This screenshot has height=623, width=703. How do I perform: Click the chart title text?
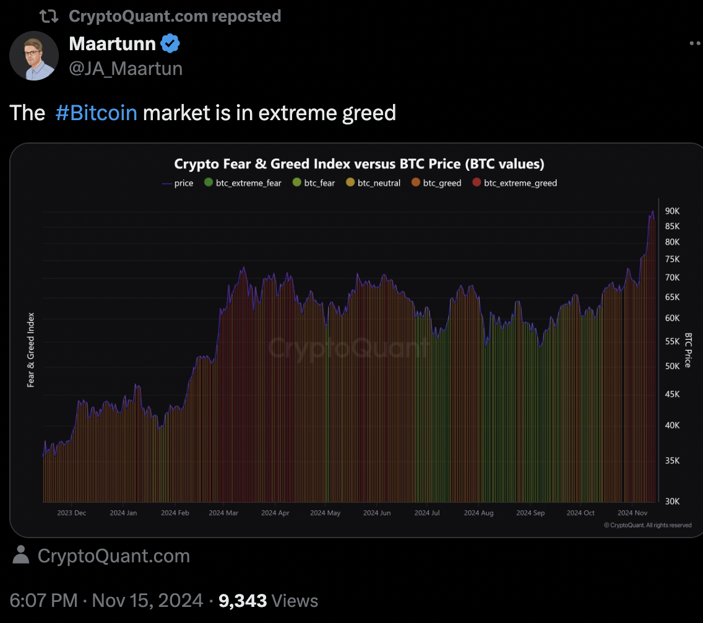(359, 164)
